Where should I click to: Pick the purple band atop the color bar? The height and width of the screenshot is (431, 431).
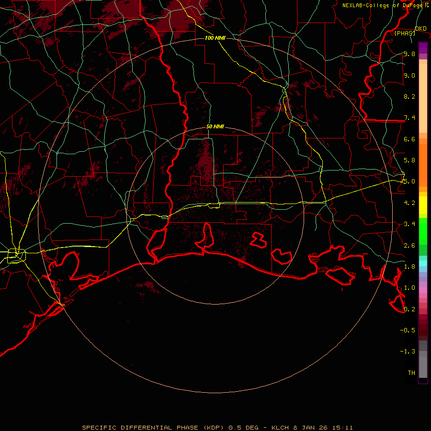tap(423, 48)
